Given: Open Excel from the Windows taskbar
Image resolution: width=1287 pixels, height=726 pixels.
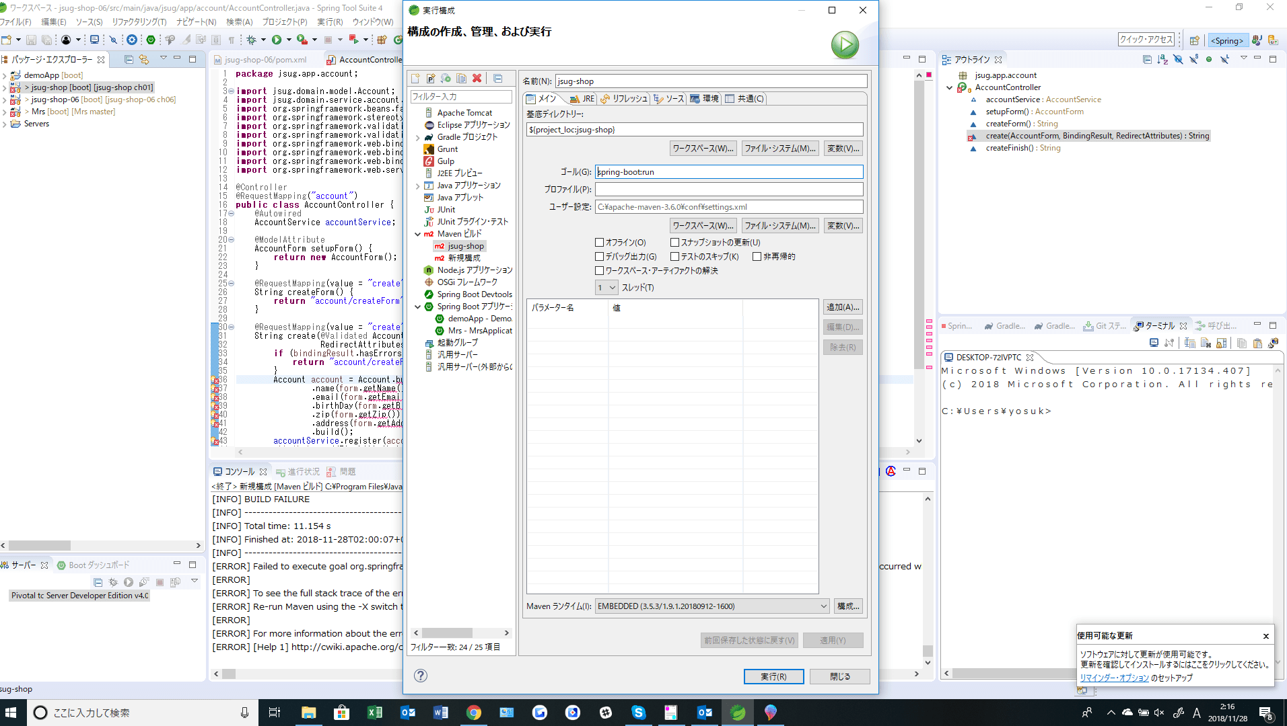Looking at the screenshot, I should pos(375,713).
